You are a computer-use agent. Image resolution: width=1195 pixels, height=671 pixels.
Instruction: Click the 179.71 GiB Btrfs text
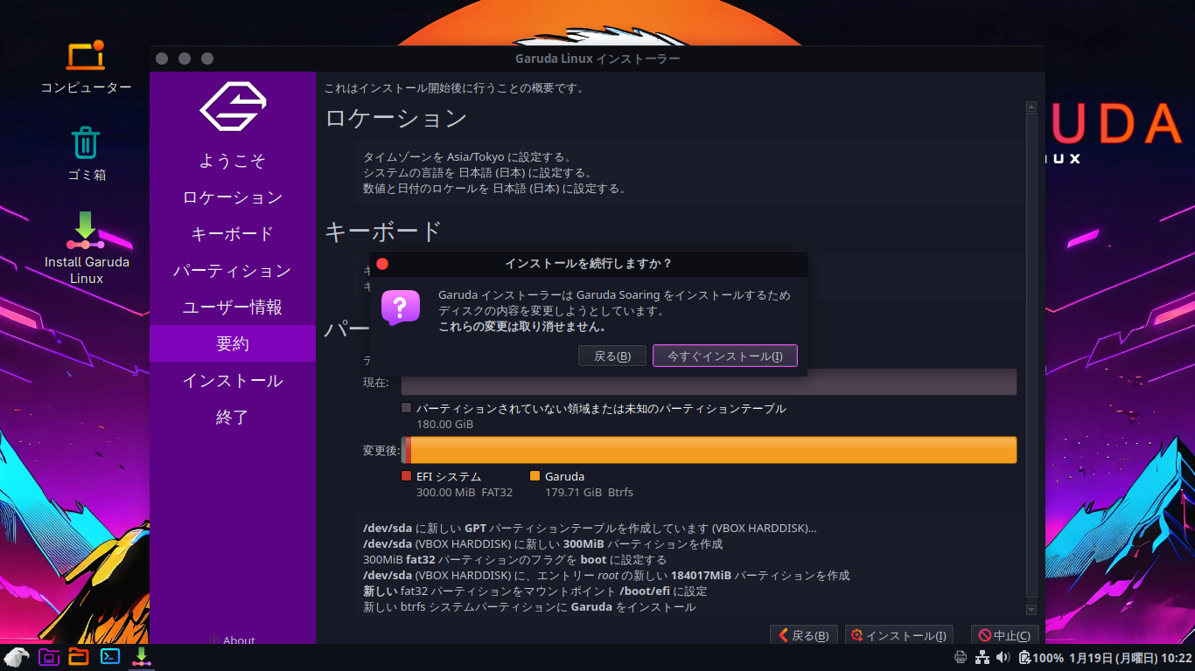[x=589, y=493]
